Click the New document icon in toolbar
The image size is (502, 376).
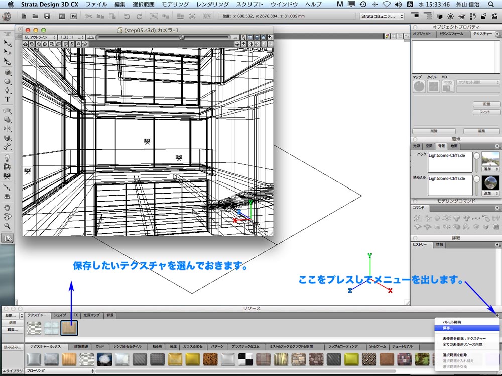[24, 16]
